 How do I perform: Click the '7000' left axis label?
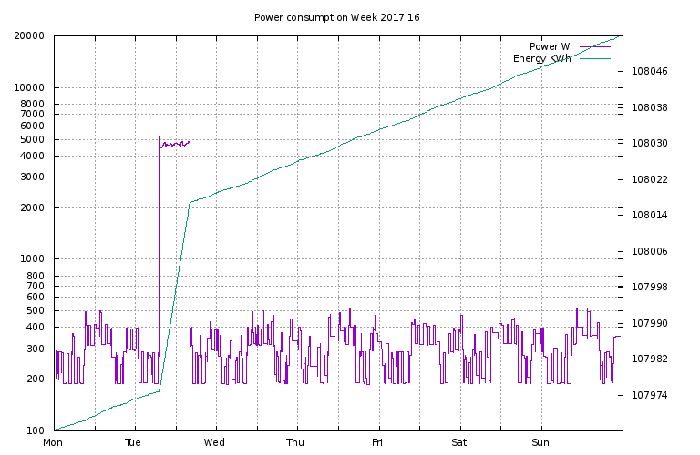point(32,114)
